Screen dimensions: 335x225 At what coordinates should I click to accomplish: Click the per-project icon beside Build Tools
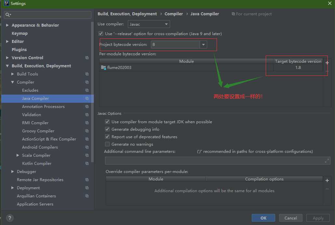(x=87, y=74)
